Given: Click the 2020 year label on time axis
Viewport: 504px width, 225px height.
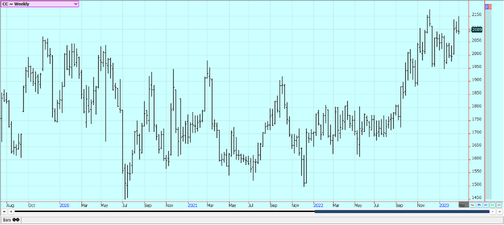Looking at the screenshot, I should point(64,205).
